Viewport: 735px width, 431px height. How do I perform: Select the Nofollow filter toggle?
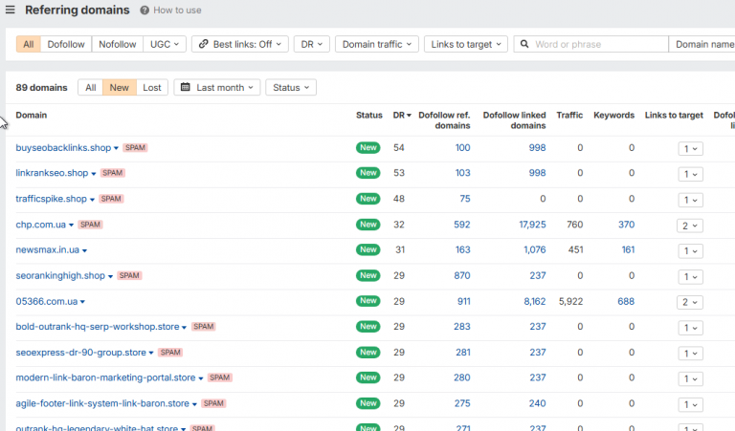pyautogui.click(x=117, y=44)
